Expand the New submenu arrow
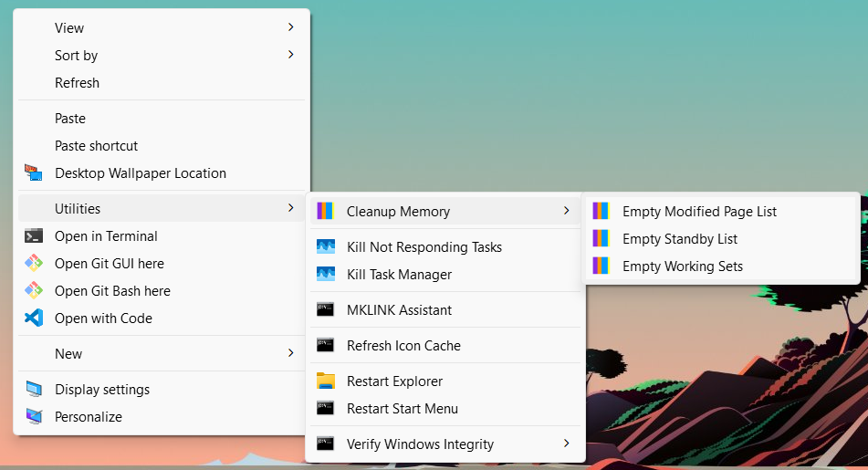This screenshot has width=868, height=470. coord(291,353)
